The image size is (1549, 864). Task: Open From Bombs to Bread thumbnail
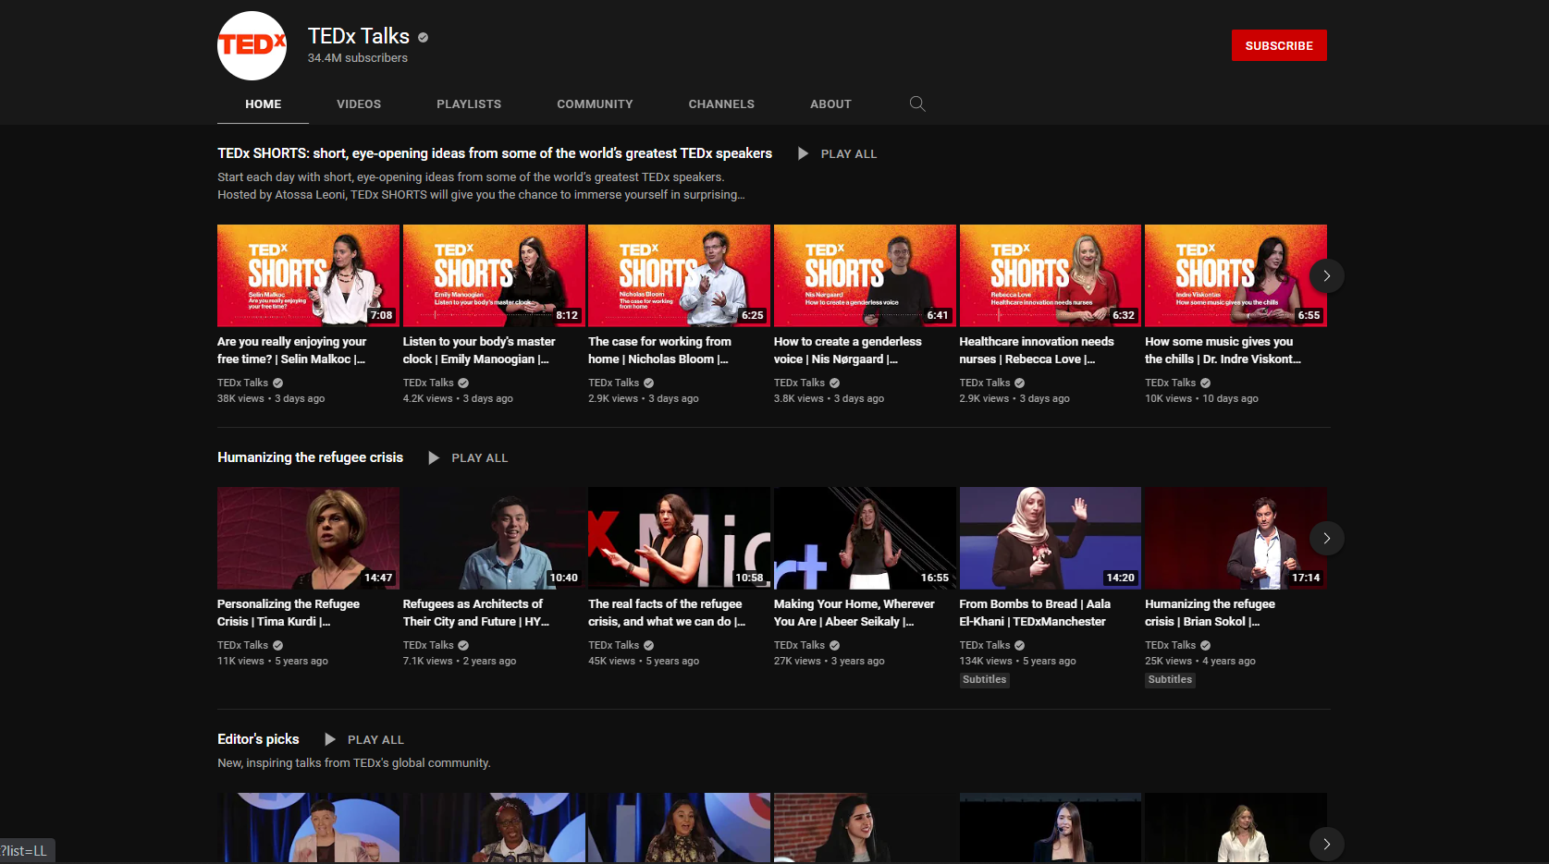(1051, 538)
